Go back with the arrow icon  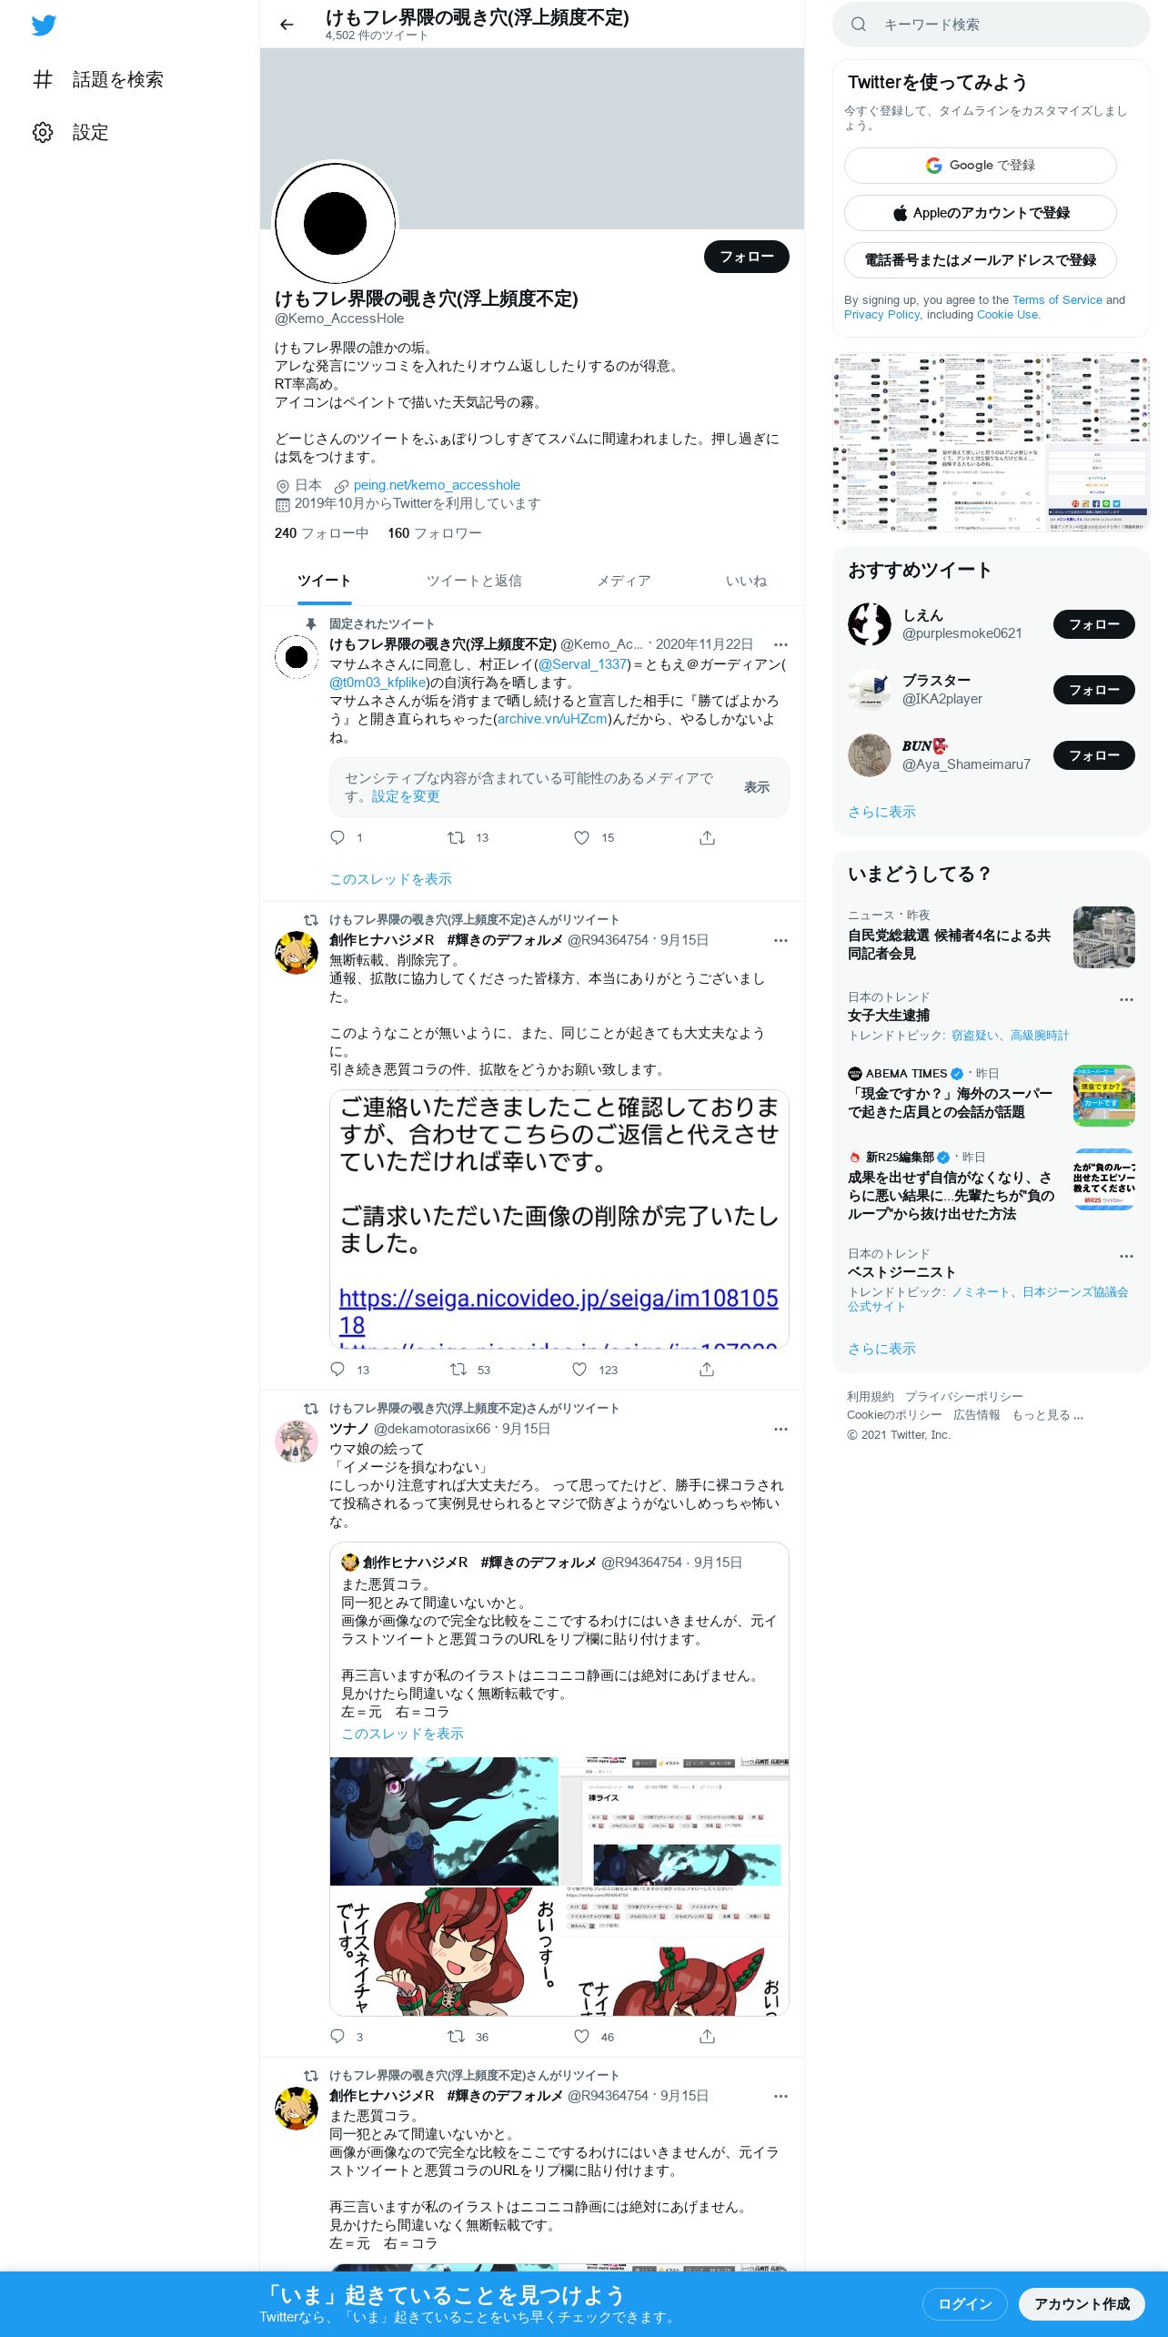(287, 25)
